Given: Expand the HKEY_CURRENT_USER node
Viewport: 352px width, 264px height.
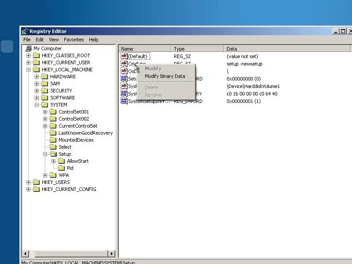Looking at the screenshot, I should [28, 62].
